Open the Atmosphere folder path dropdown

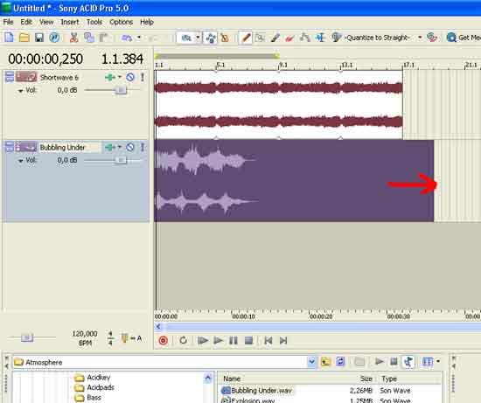coord(311,362)
